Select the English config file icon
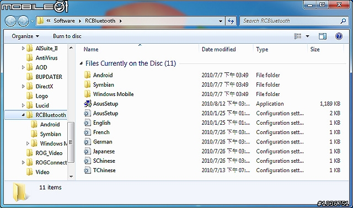Viewport: 353px width, 208px height. pyautogui.click(x=87, y=122)
